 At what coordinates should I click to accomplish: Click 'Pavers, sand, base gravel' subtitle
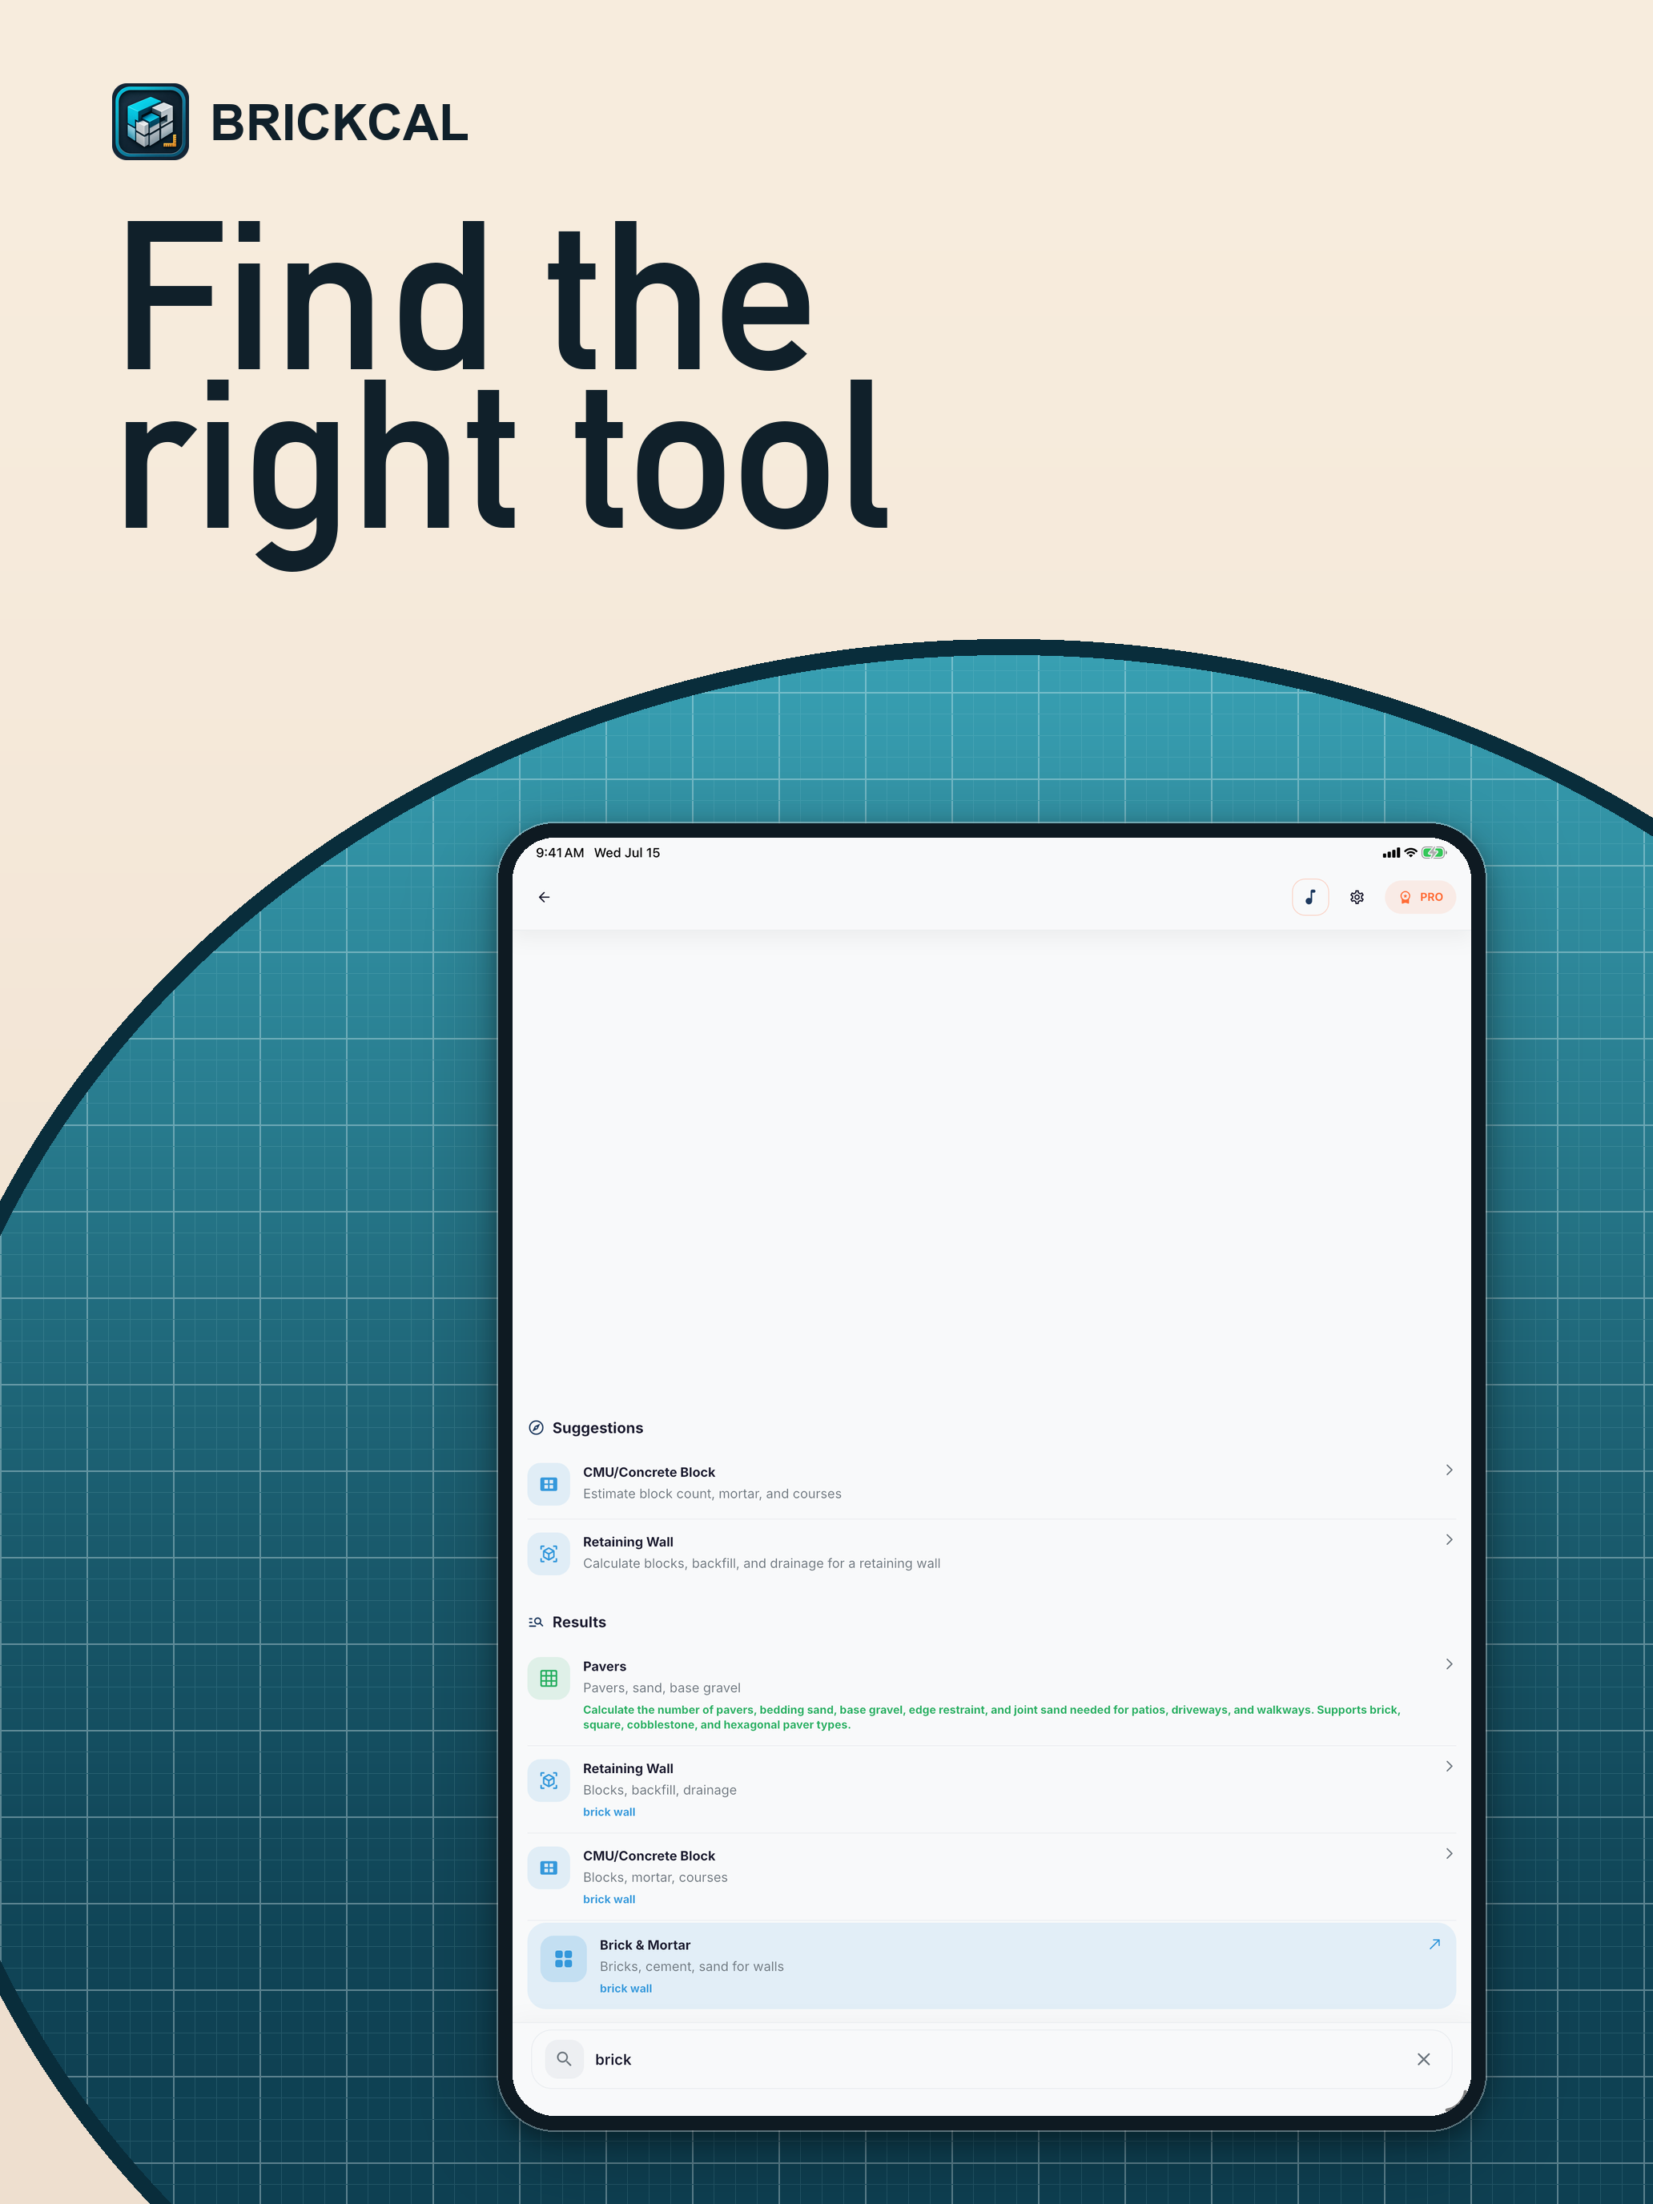point(662,1688)
